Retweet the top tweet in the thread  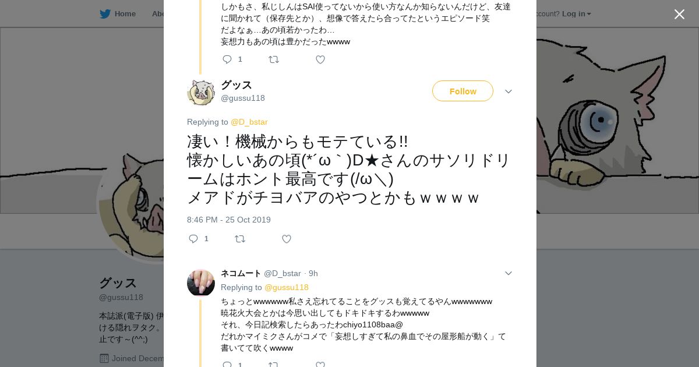274,59
